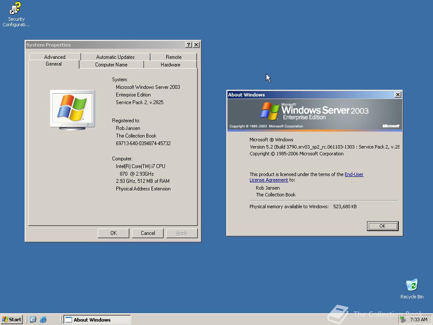Click the Windows flag logo in About banner
This screenshot has height=325, width=433.
[x=270, y=111]
